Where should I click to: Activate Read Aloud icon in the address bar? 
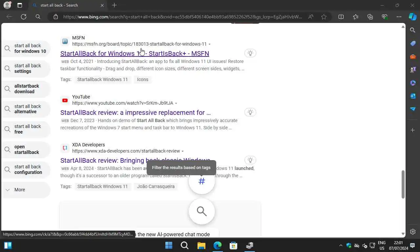[x=311, y=17]
